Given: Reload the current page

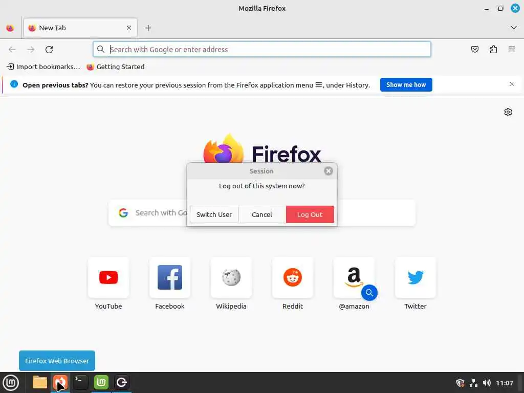Looking at the screenshot, I should pos(49,50).
